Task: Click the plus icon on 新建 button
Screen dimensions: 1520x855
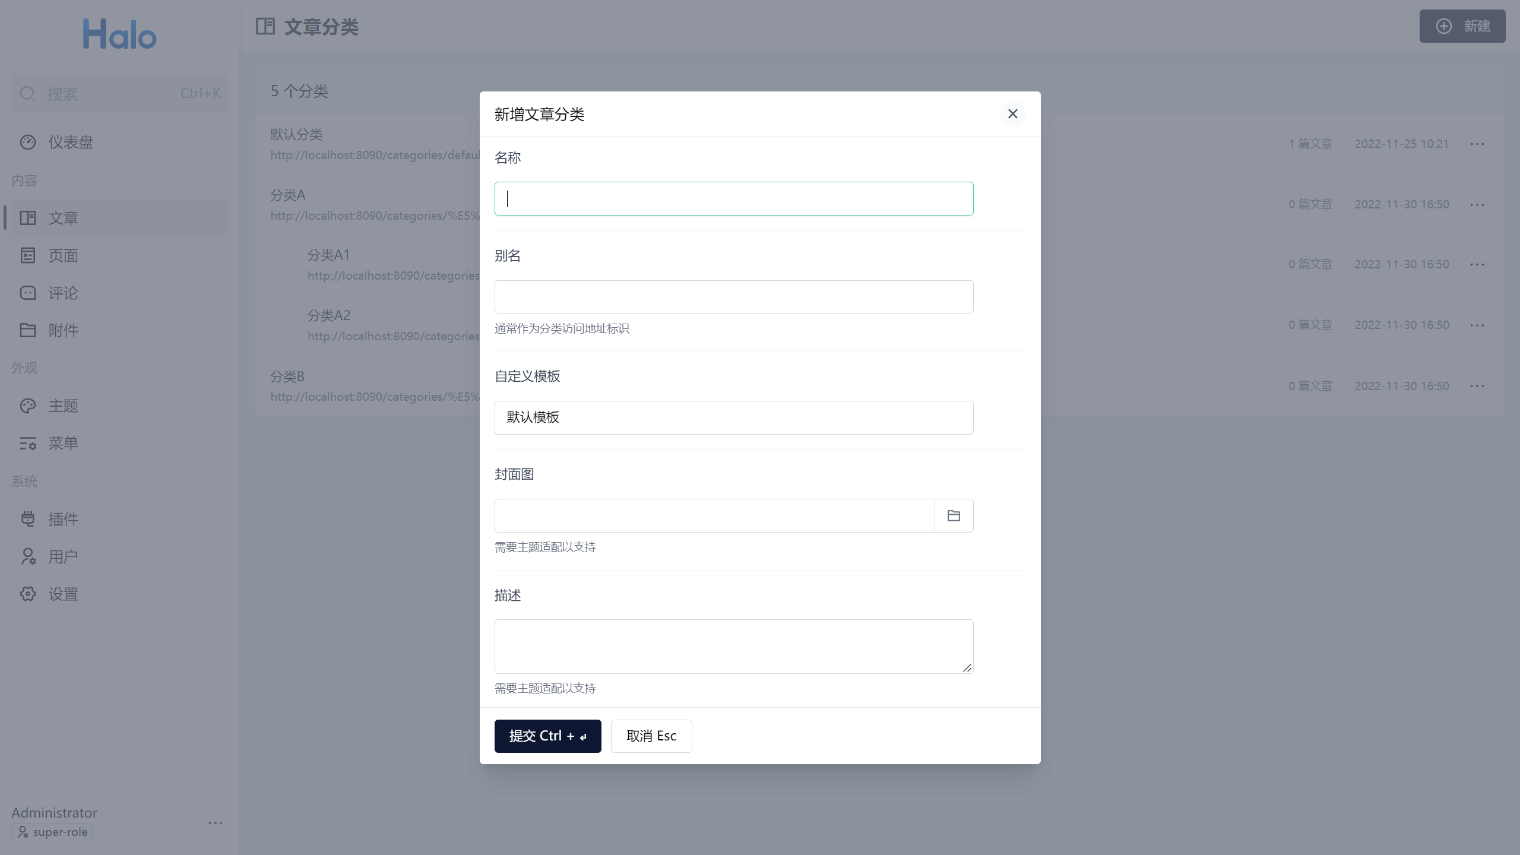Action: [1444, 26]
